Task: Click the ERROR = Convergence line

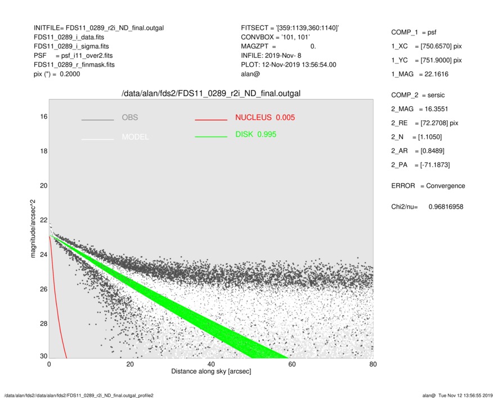Action: tap(428, 186)
